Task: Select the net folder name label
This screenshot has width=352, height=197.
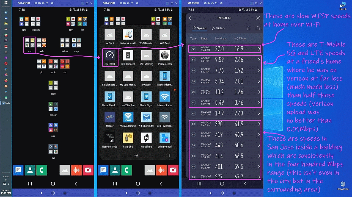Action: coord(136,156)
